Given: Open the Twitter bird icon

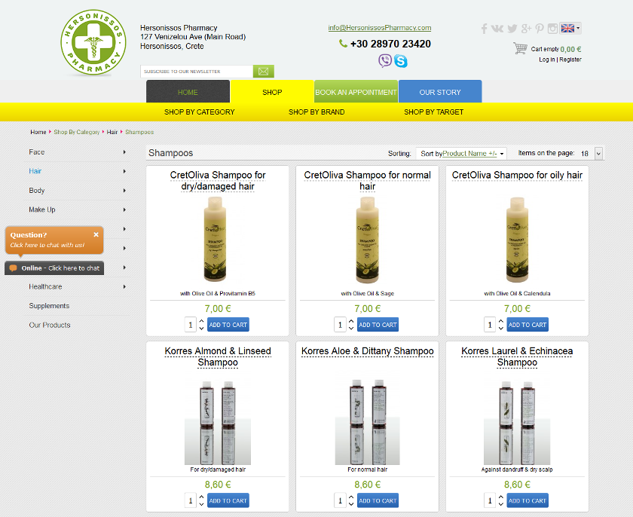Looking at the screenshot, I should coord(512,28).
